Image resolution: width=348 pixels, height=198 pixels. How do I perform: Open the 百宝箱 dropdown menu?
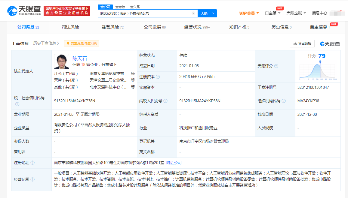tap(273, 13)
